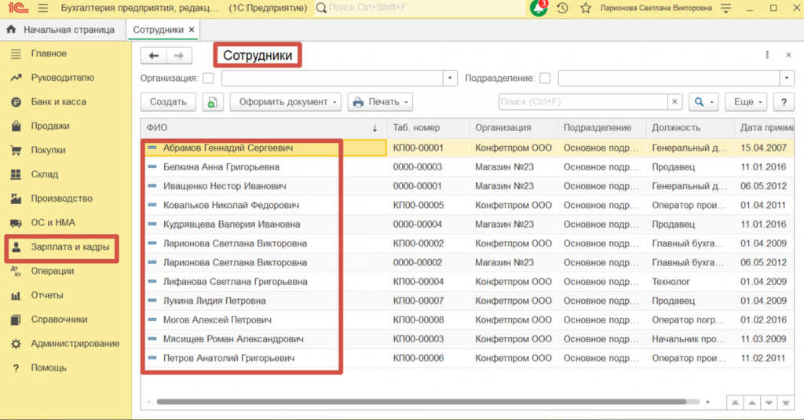
Task: Toggle the Подразделение filter checkbox
Action: click(x=545, y=79)
